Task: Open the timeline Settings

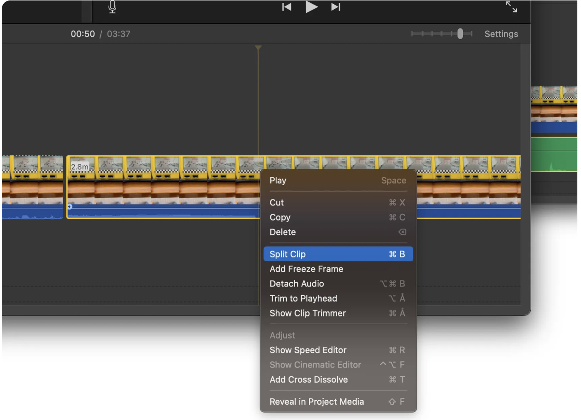Action: coord(501,34)
